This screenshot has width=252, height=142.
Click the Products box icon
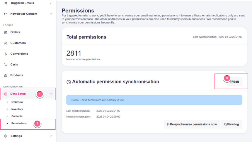pos(6,76)
